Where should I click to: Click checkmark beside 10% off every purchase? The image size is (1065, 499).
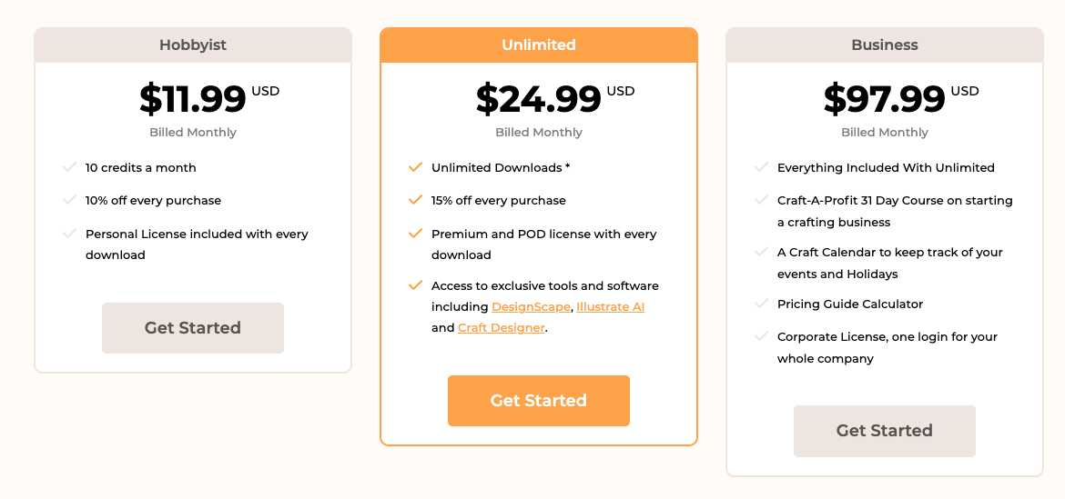69,200
